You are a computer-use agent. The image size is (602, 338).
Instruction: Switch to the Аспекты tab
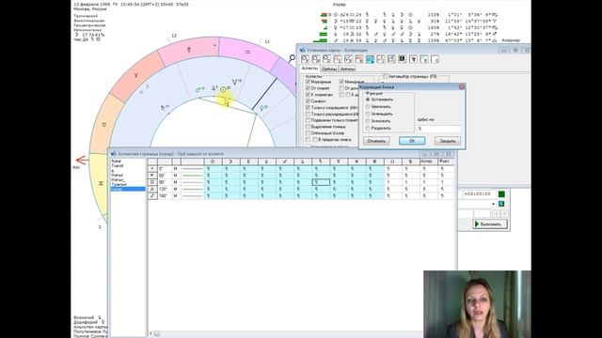pos(309,69)
